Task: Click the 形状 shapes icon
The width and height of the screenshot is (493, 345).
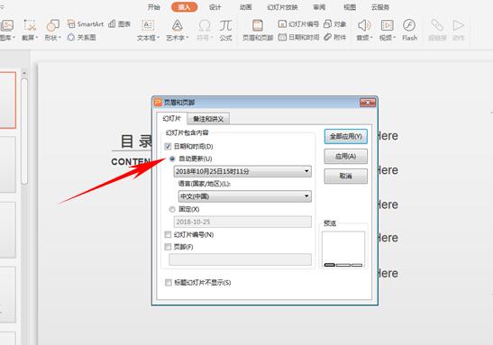Action: (52, 26)
